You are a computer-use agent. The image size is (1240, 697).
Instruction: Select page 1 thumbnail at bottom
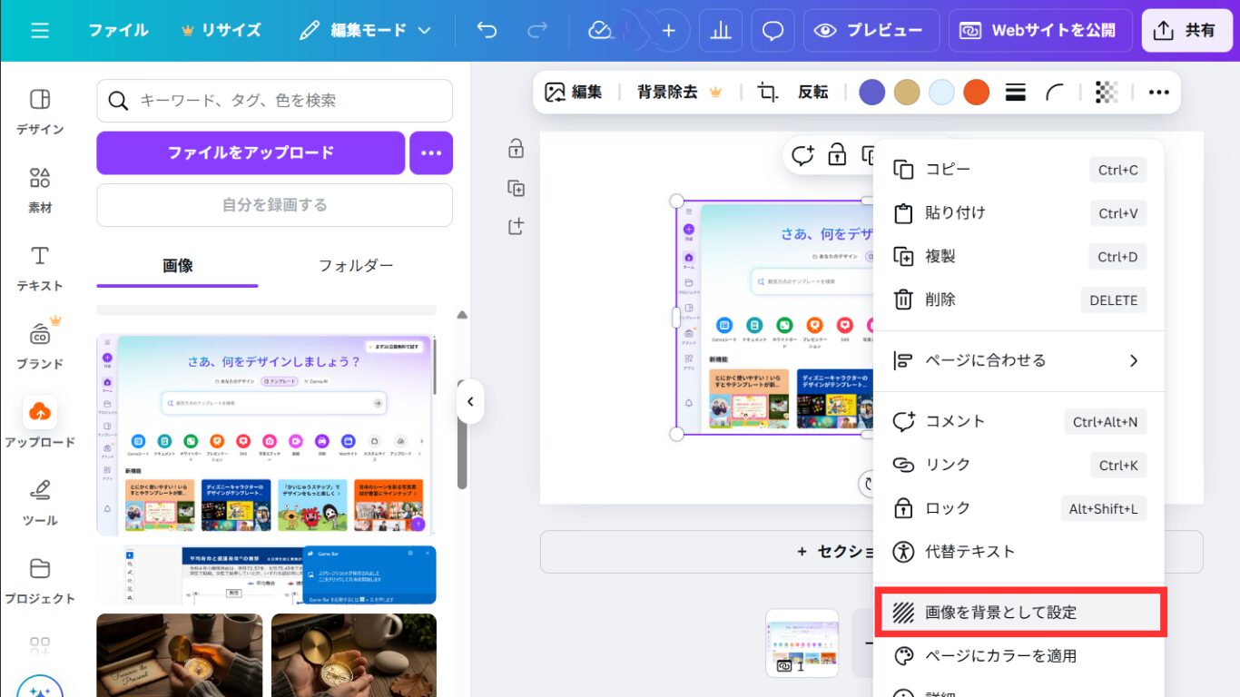pyautogui.click(x=802, y=643)
